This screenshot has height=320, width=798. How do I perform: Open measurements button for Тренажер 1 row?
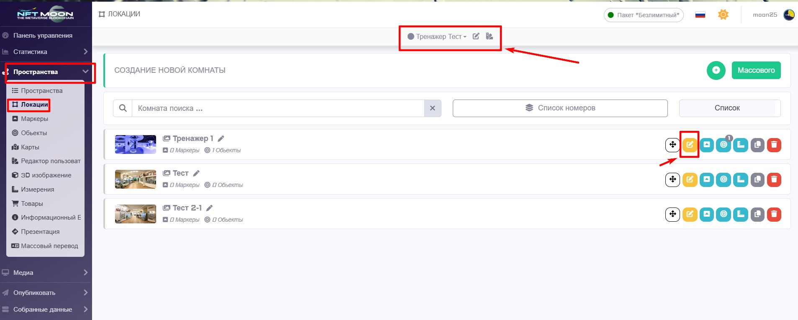point(741,145)
